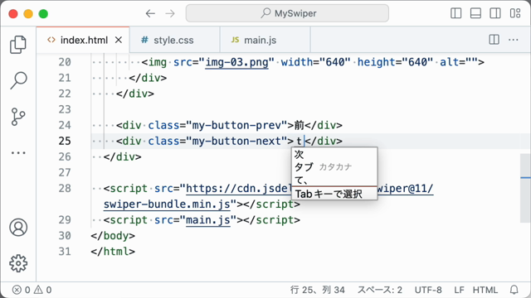Split the editor right
The height and width of the screenshot is (298, 531).
tap(494, 40)
